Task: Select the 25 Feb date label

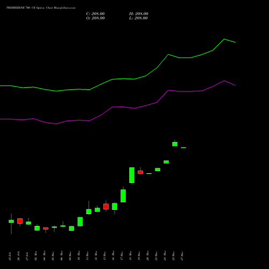Action: 10,256
